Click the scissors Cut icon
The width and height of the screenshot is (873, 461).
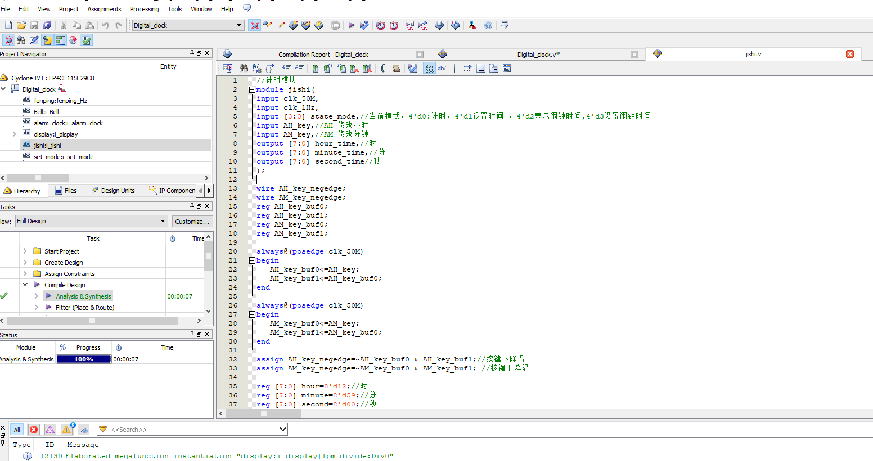click(64, 25)
